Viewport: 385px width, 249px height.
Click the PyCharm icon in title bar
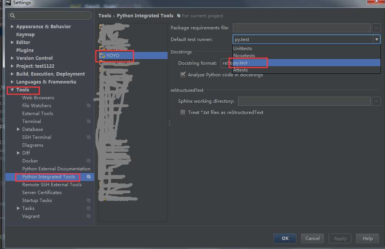click(x=8, y=3)
